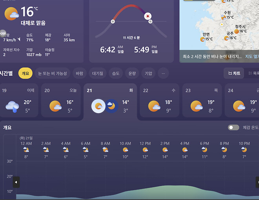Click the 6:42 AM 일출 time
The width and height of the screenshot is (259, 200).
pyautogui.click(x=112, y=50)
